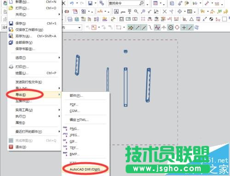This screenshot has width=230, height=176.
Task: Open the dashed rectangle selection mode dropdown
Action: click(x=124, y=28)
